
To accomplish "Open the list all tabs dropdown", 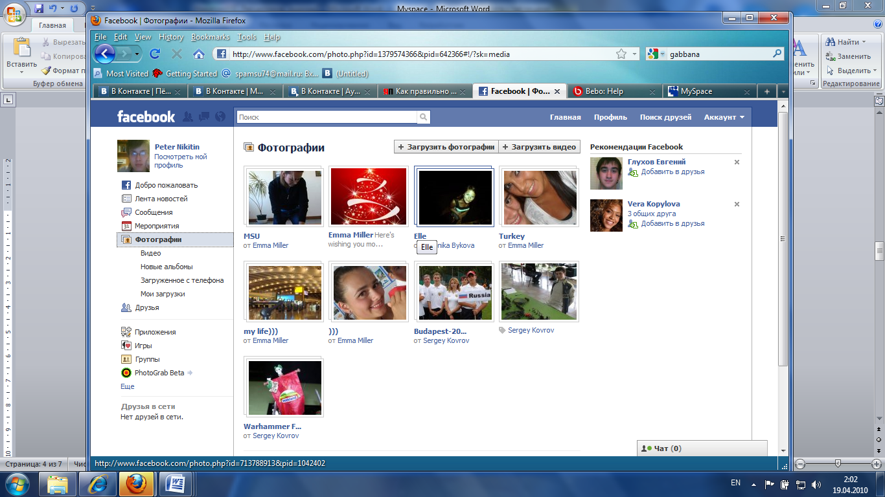I will click(783, 92).
